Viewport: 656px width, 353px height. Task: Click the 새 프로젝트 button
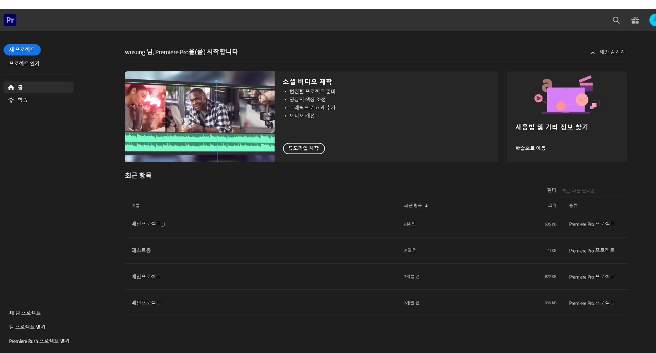[22, 50]
